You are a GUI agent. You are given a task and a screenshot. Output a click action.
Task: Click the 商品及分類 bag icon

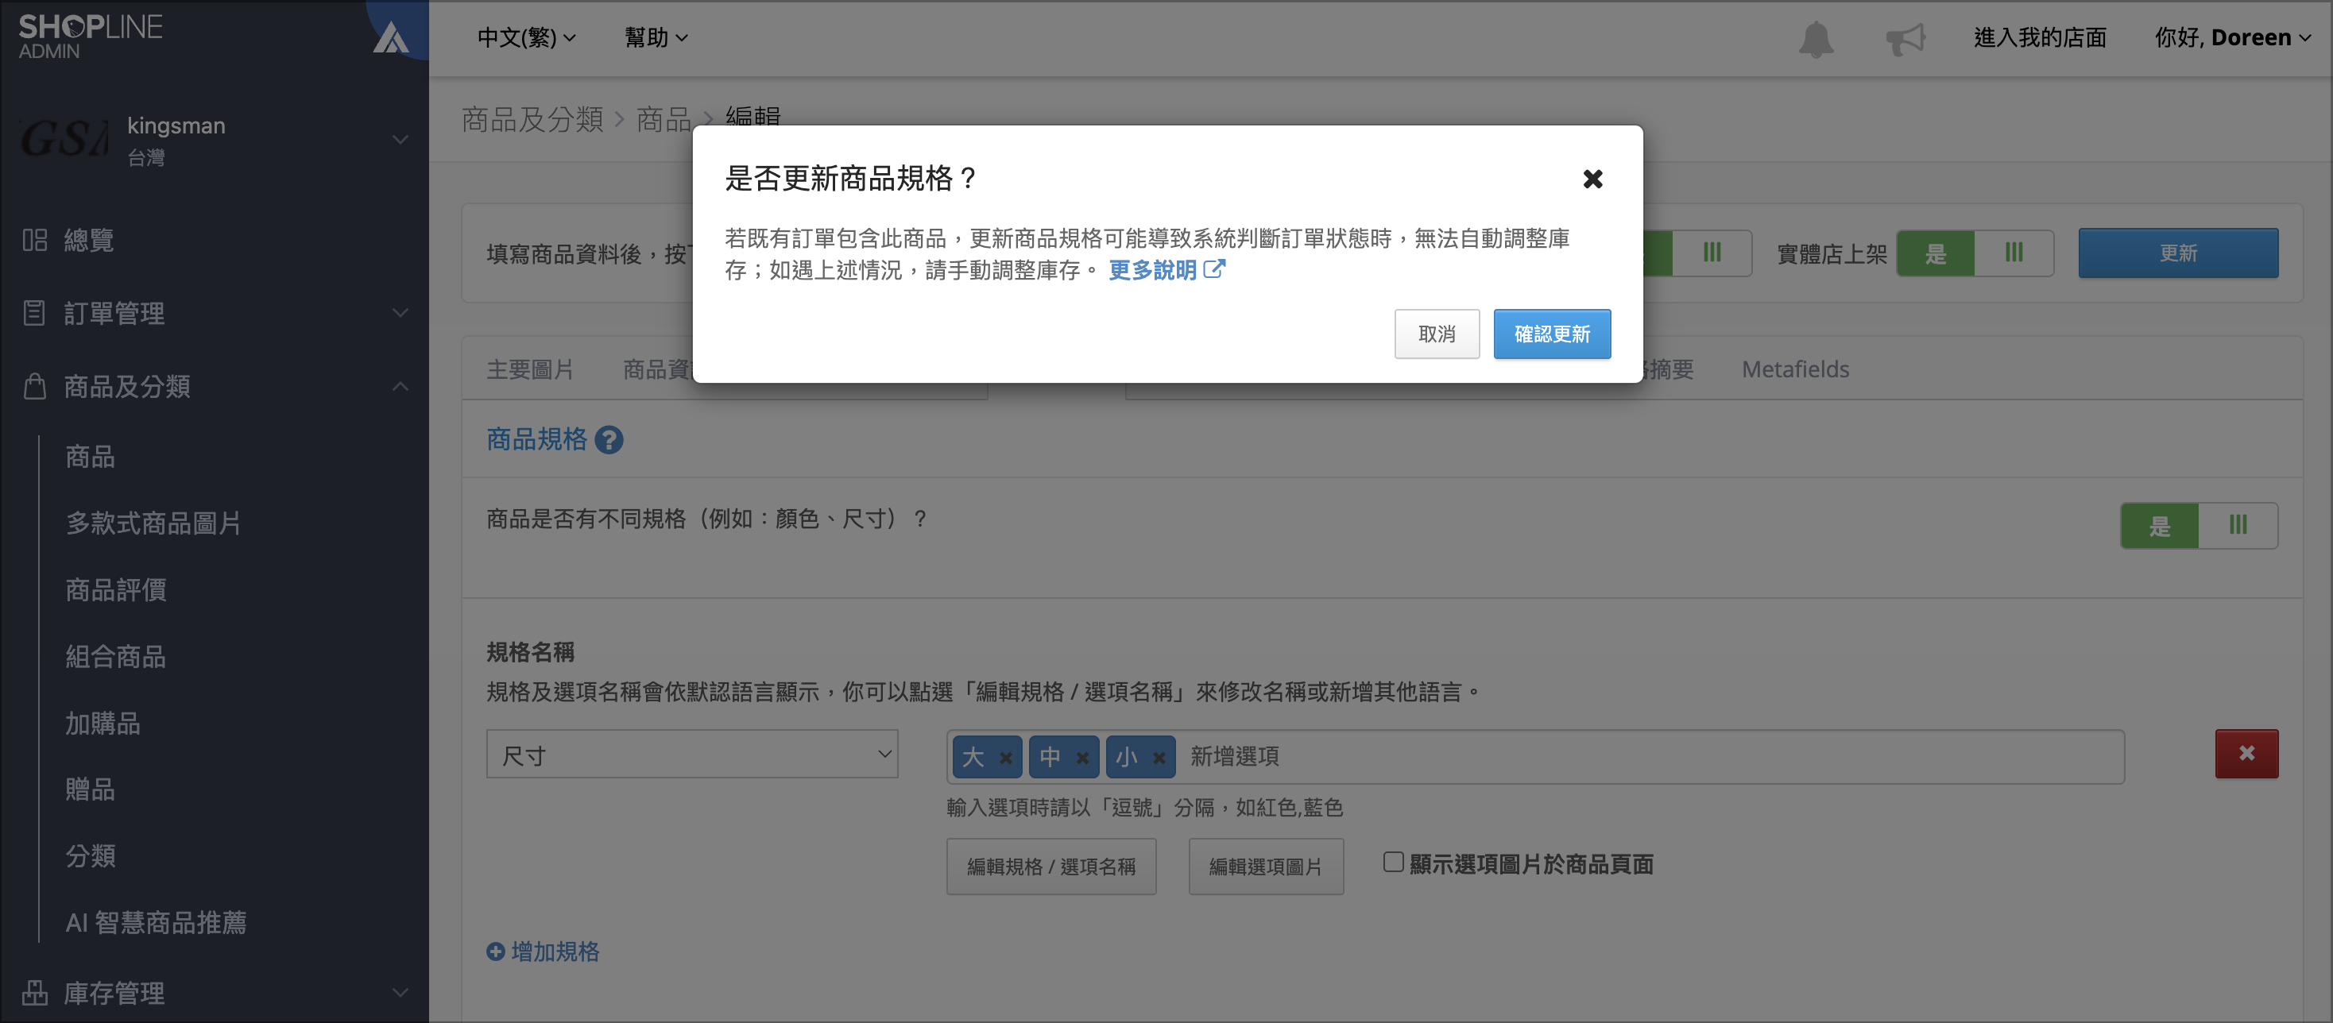tap(34, 387)
